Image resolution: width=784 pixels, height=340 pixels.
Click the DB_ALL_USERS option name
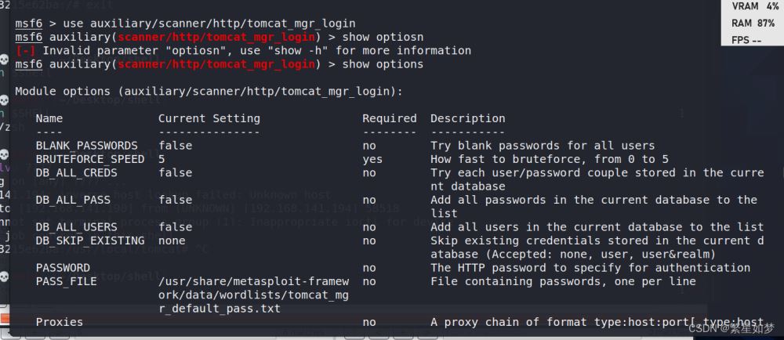click(x=77, y=227)
